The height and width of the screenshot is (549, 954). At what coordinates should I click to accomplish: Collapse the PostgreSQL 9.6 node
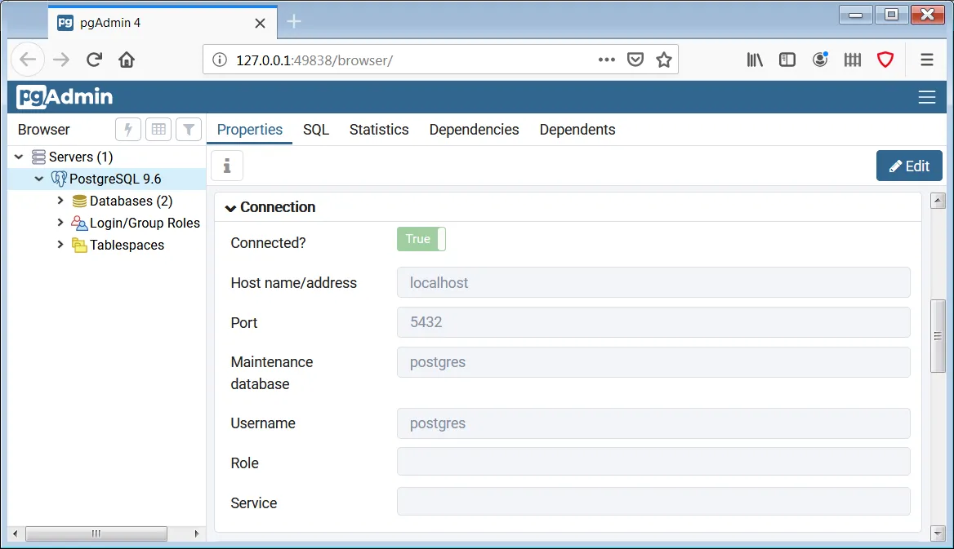click(39, 179)
